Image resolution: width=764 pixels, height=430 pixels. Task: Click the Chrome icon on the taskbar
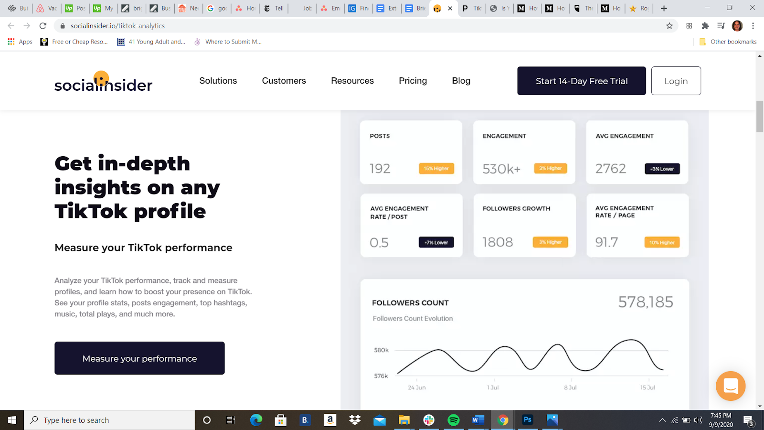pyautogui.click(x=503, y=420)
